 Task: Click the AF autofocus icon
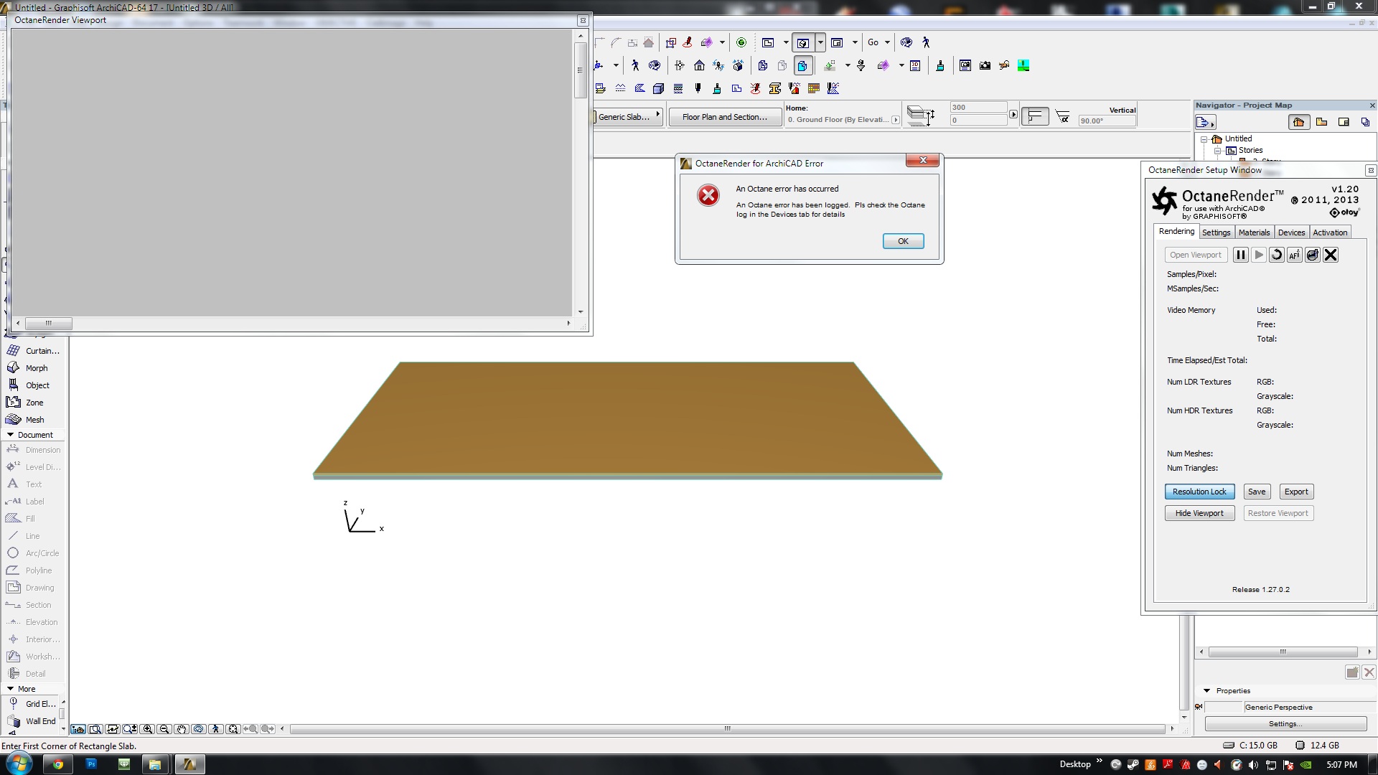click(x=1294, y=255)
